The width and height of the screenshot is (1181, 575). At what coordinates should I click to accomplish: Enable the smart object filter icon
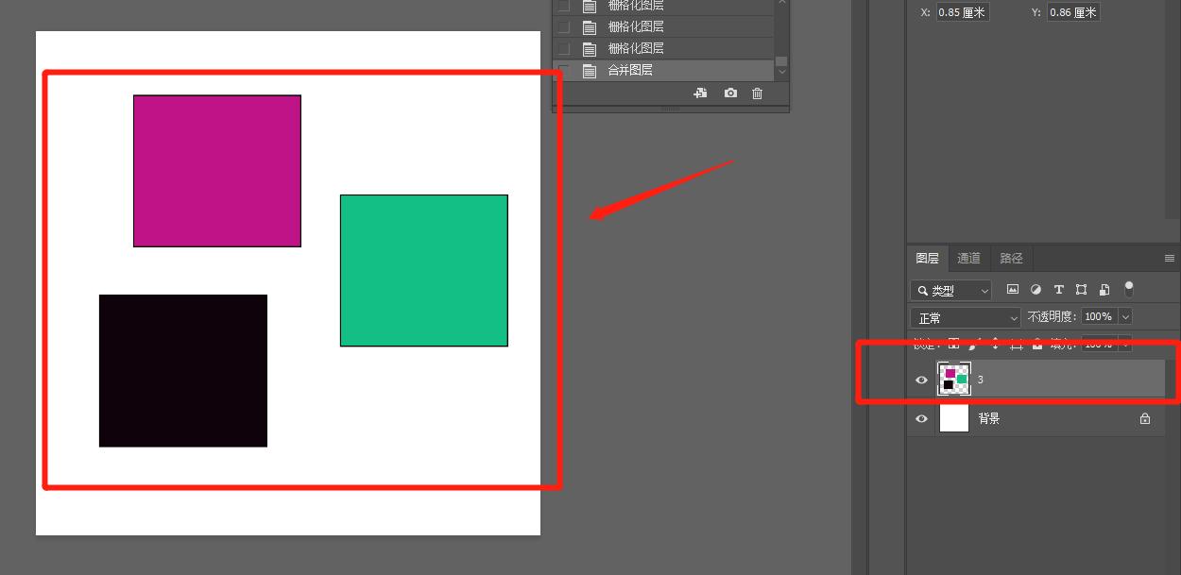(1104, 290)
